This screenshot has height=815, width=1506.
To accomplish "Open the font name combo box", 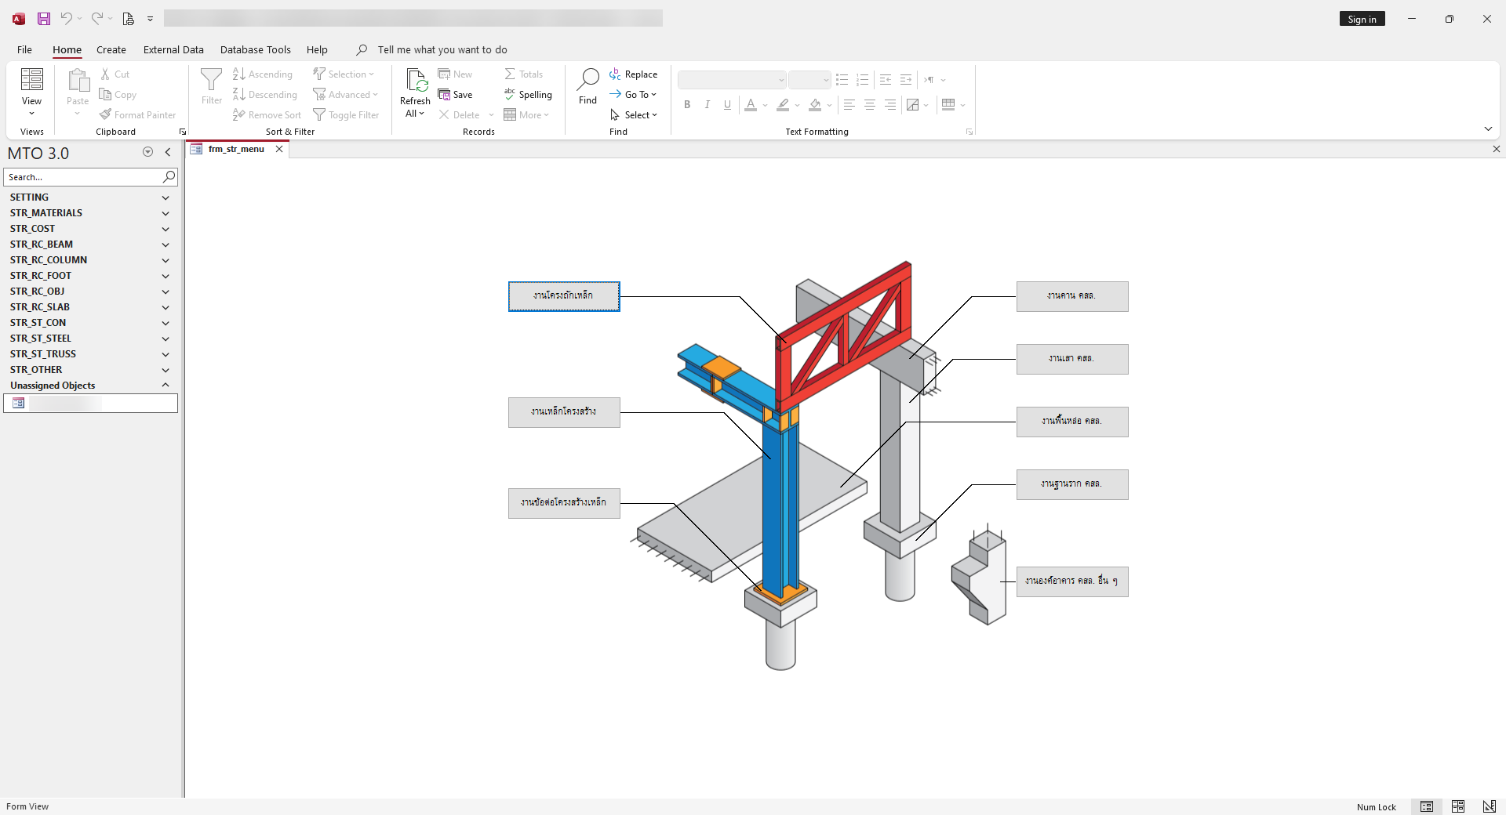I will point(732,80).
